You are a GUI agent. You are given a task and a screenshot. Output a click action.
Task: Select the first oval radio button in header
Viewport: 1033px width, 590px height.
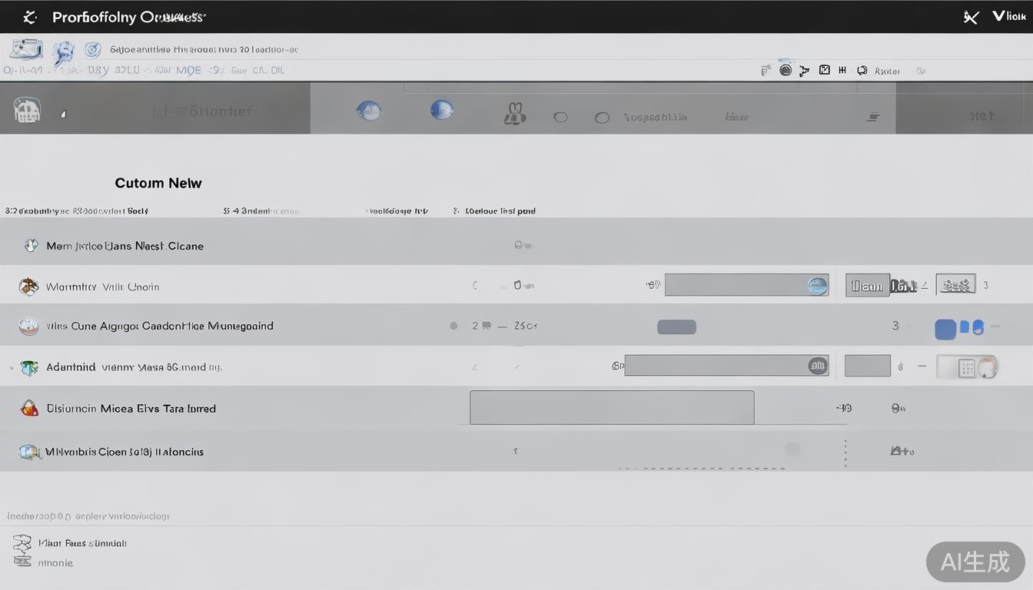pos(560,118)
